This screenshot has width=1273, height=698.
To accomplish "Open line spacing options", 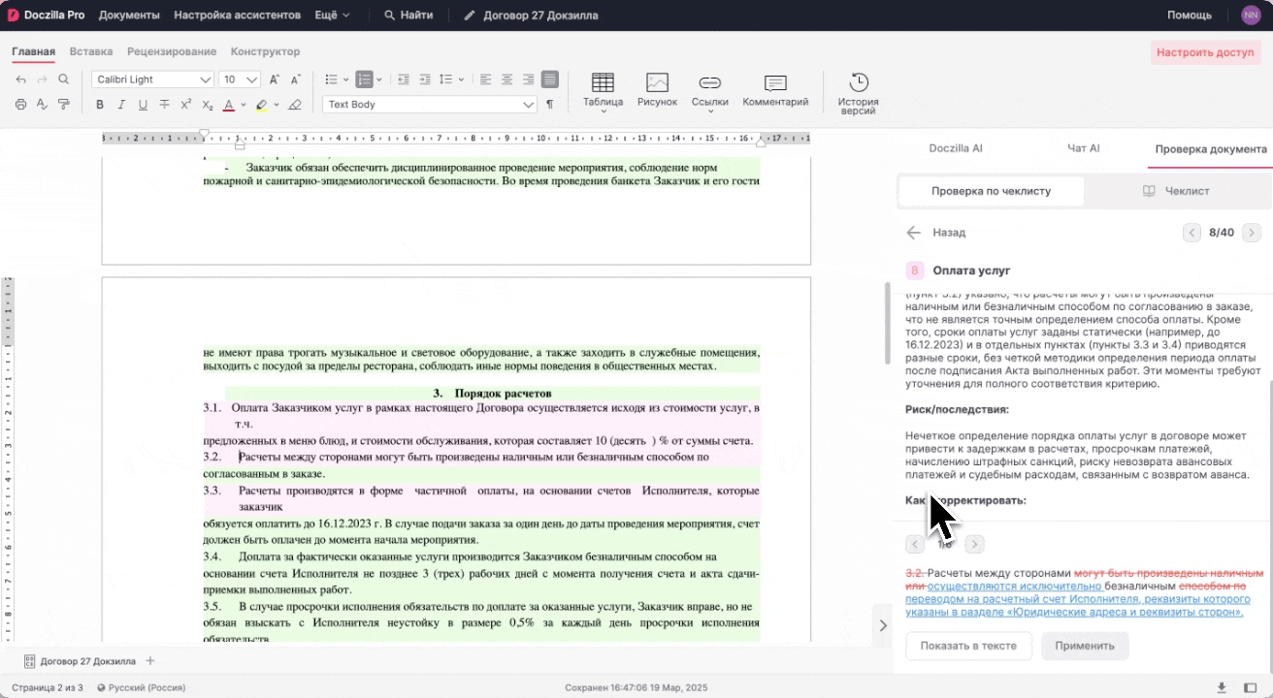I will (451, 79).
